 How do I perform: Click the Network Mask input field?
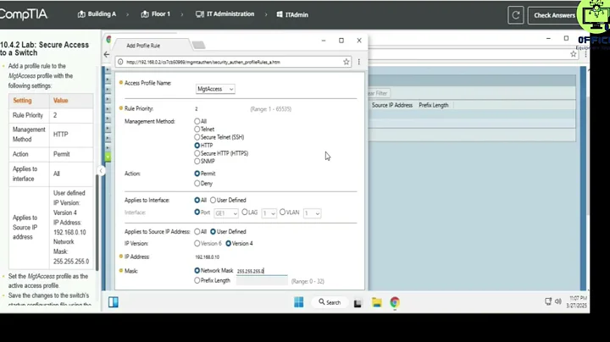click(262, 271)
